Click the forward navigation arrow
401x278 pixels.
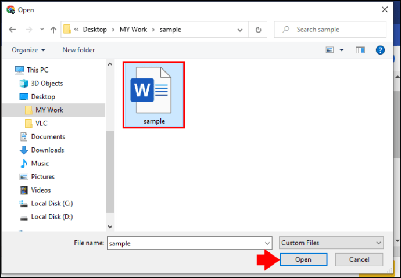pyautogui.click(x=28, y=30)
